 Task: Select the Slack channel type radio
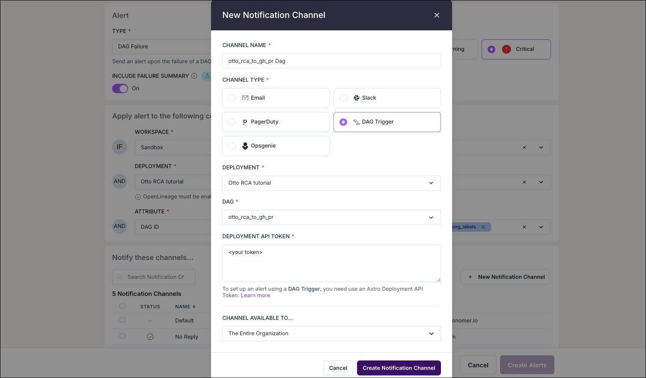pos(343,98)
